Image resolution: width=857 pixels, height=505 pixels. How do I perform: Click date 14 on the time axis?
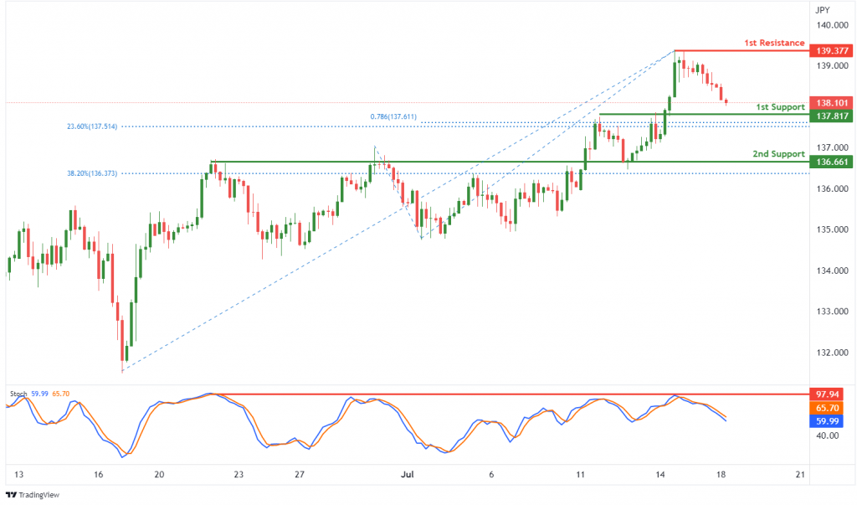(660, 474)
